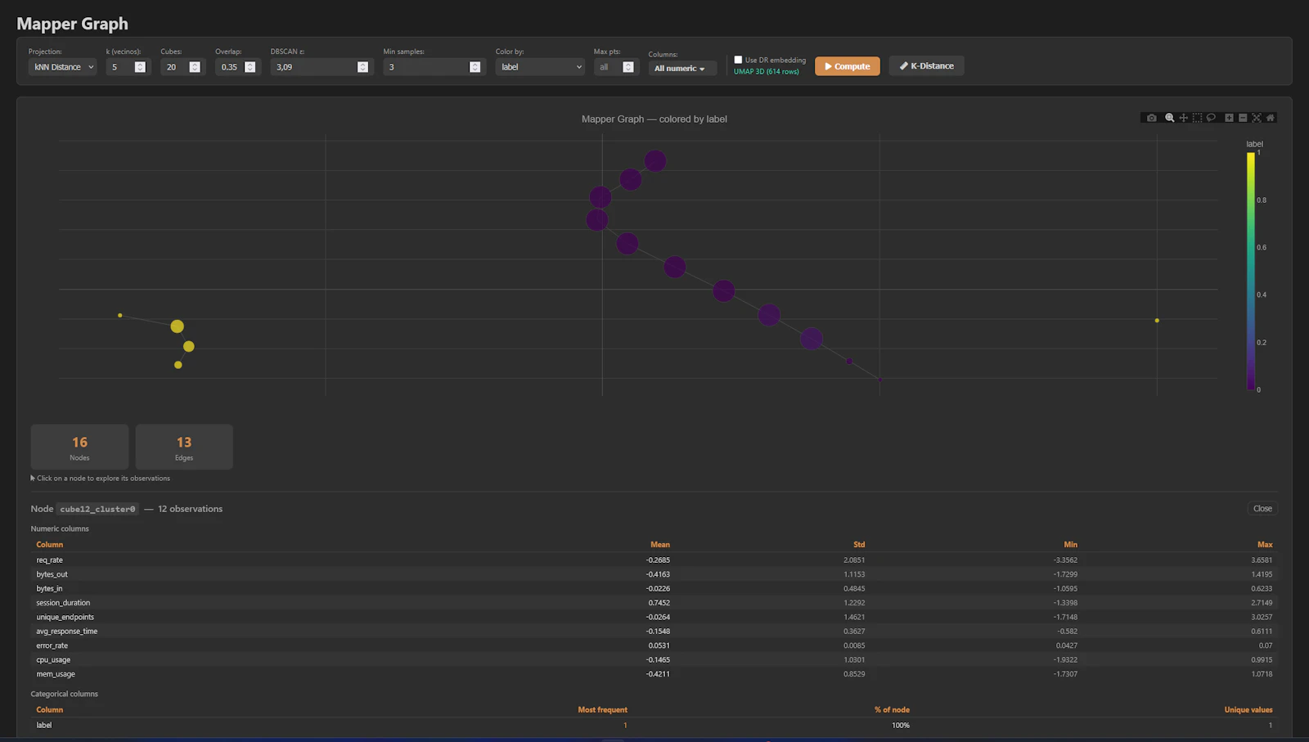Click the bytes_in row name
The image size is (1309, 742).
(x=49, y=589)
